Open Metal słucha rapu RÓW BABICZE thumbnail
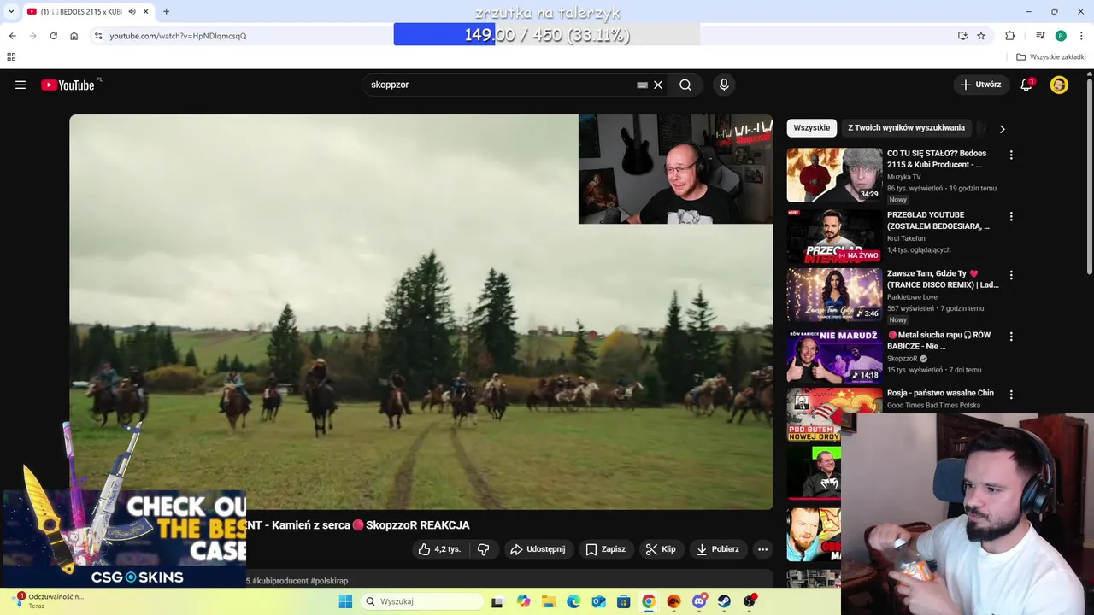The image size is (1094, 615). pyautogui.click(x=834, y=356)
